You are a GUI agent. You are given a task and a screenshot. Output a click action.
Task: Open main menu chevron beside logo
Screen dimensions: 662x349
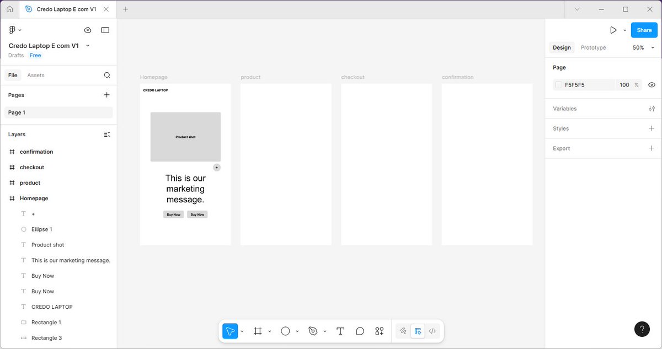pos(20,30)
